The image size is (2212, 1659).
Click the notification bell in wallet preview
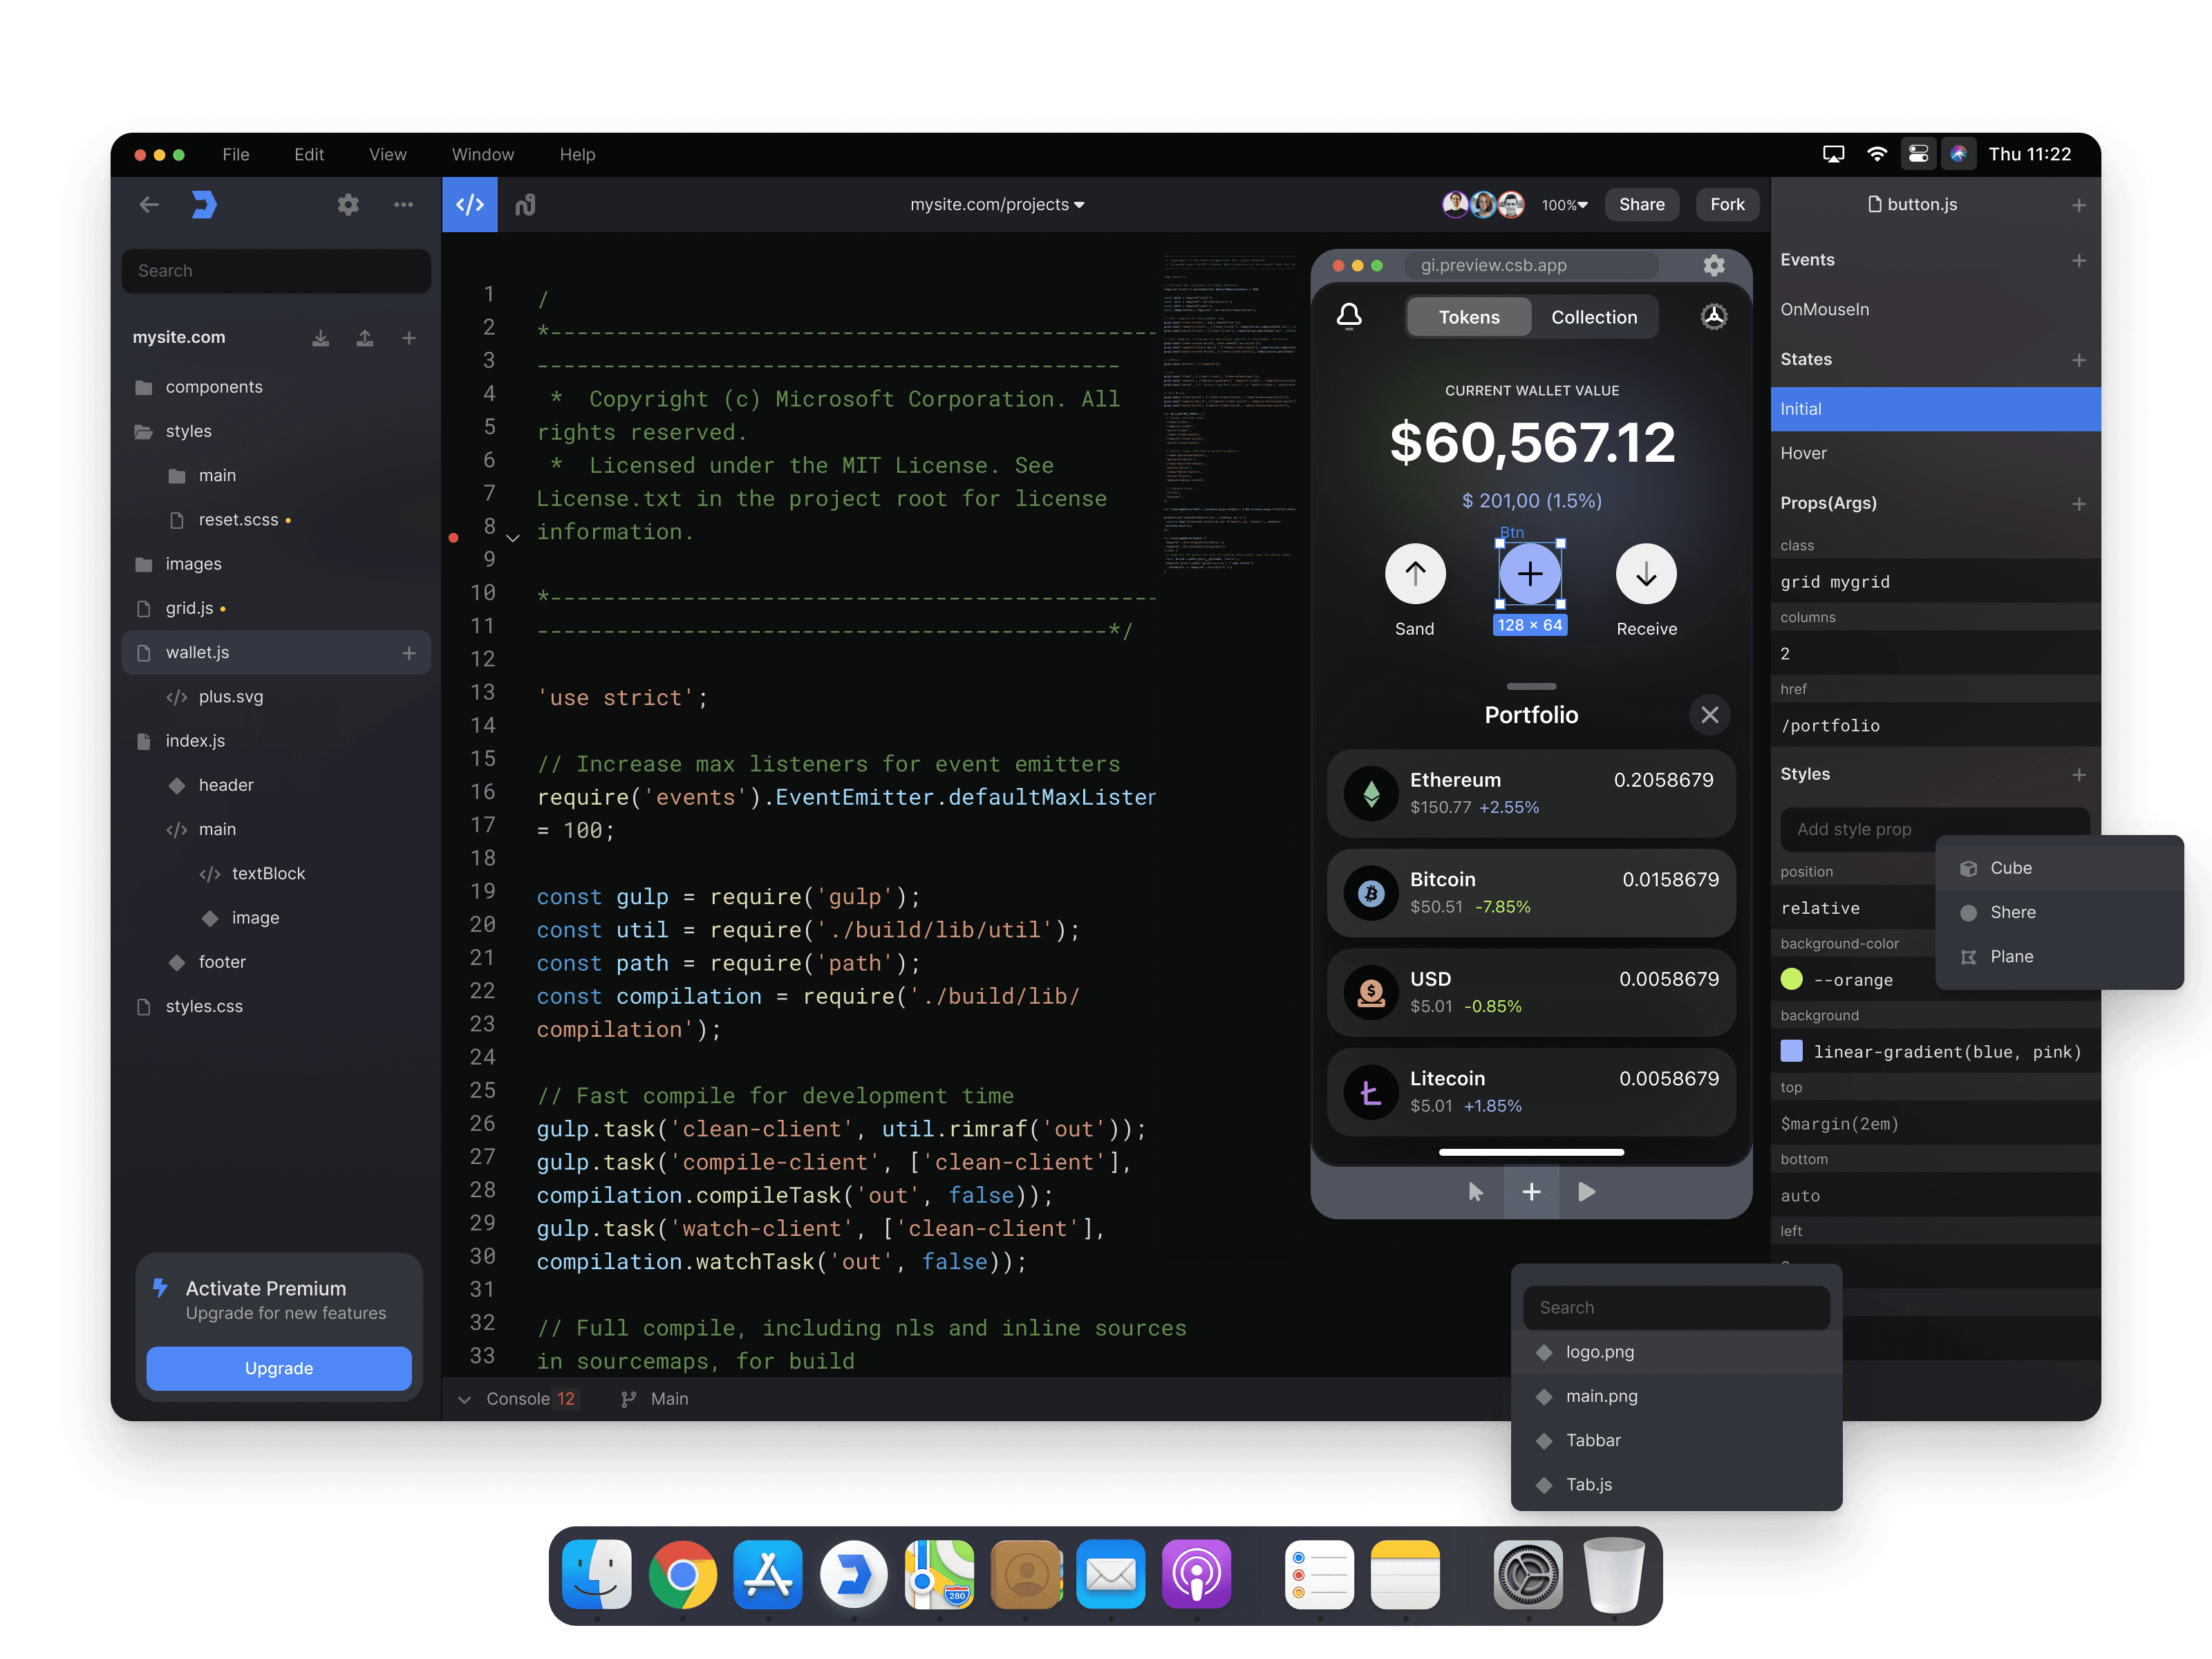pyautogui.click(x=1349, y=316)
